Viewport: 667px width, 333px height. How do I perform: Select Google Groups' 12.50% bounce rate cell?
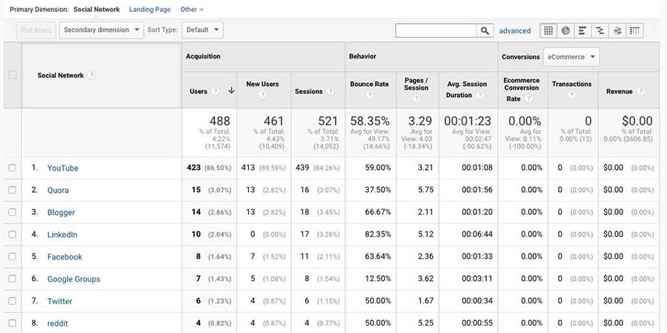pyautogui.click(x=377, y=279)
